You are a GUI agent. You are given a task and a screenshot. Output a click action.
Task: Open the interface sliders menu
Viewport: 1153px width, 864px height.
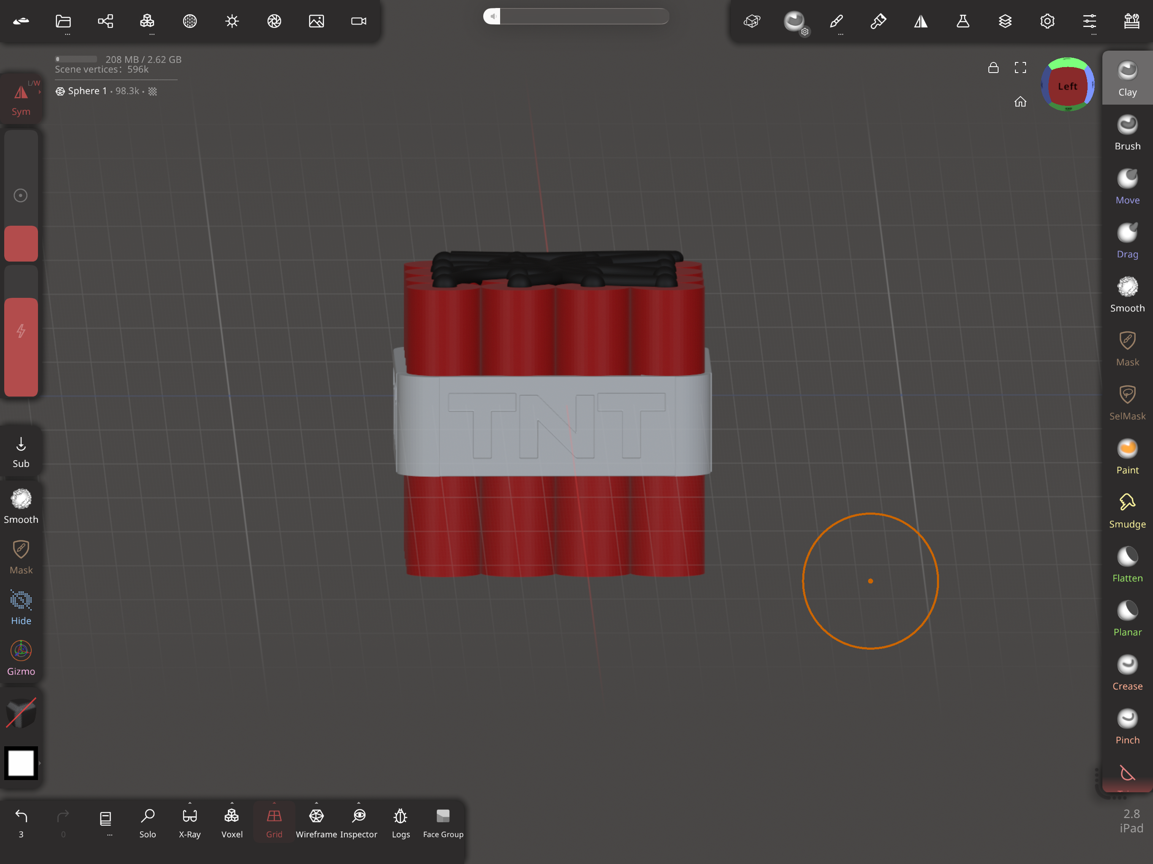coord(1089,22)
